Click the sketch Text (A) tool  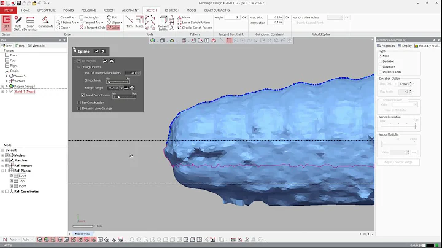[172, 28]
